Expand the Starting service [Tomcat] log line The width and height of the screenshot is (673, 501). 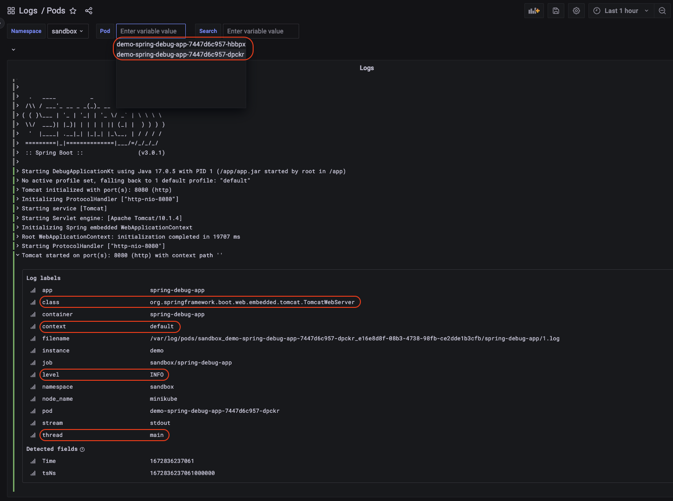point(18,208)
